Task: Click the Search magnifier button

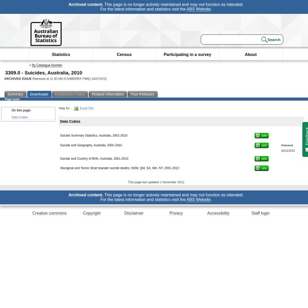Action: click(264, 40)
